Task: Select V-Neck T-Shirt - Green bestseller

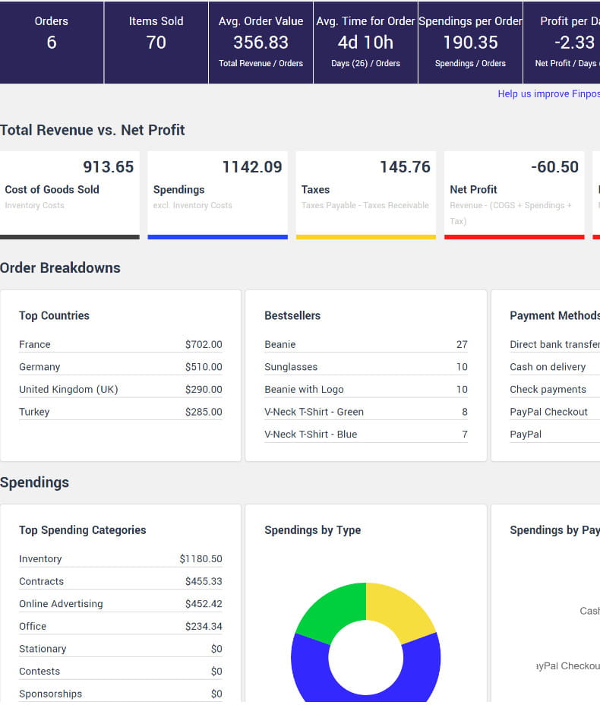Action: [314, 412]
